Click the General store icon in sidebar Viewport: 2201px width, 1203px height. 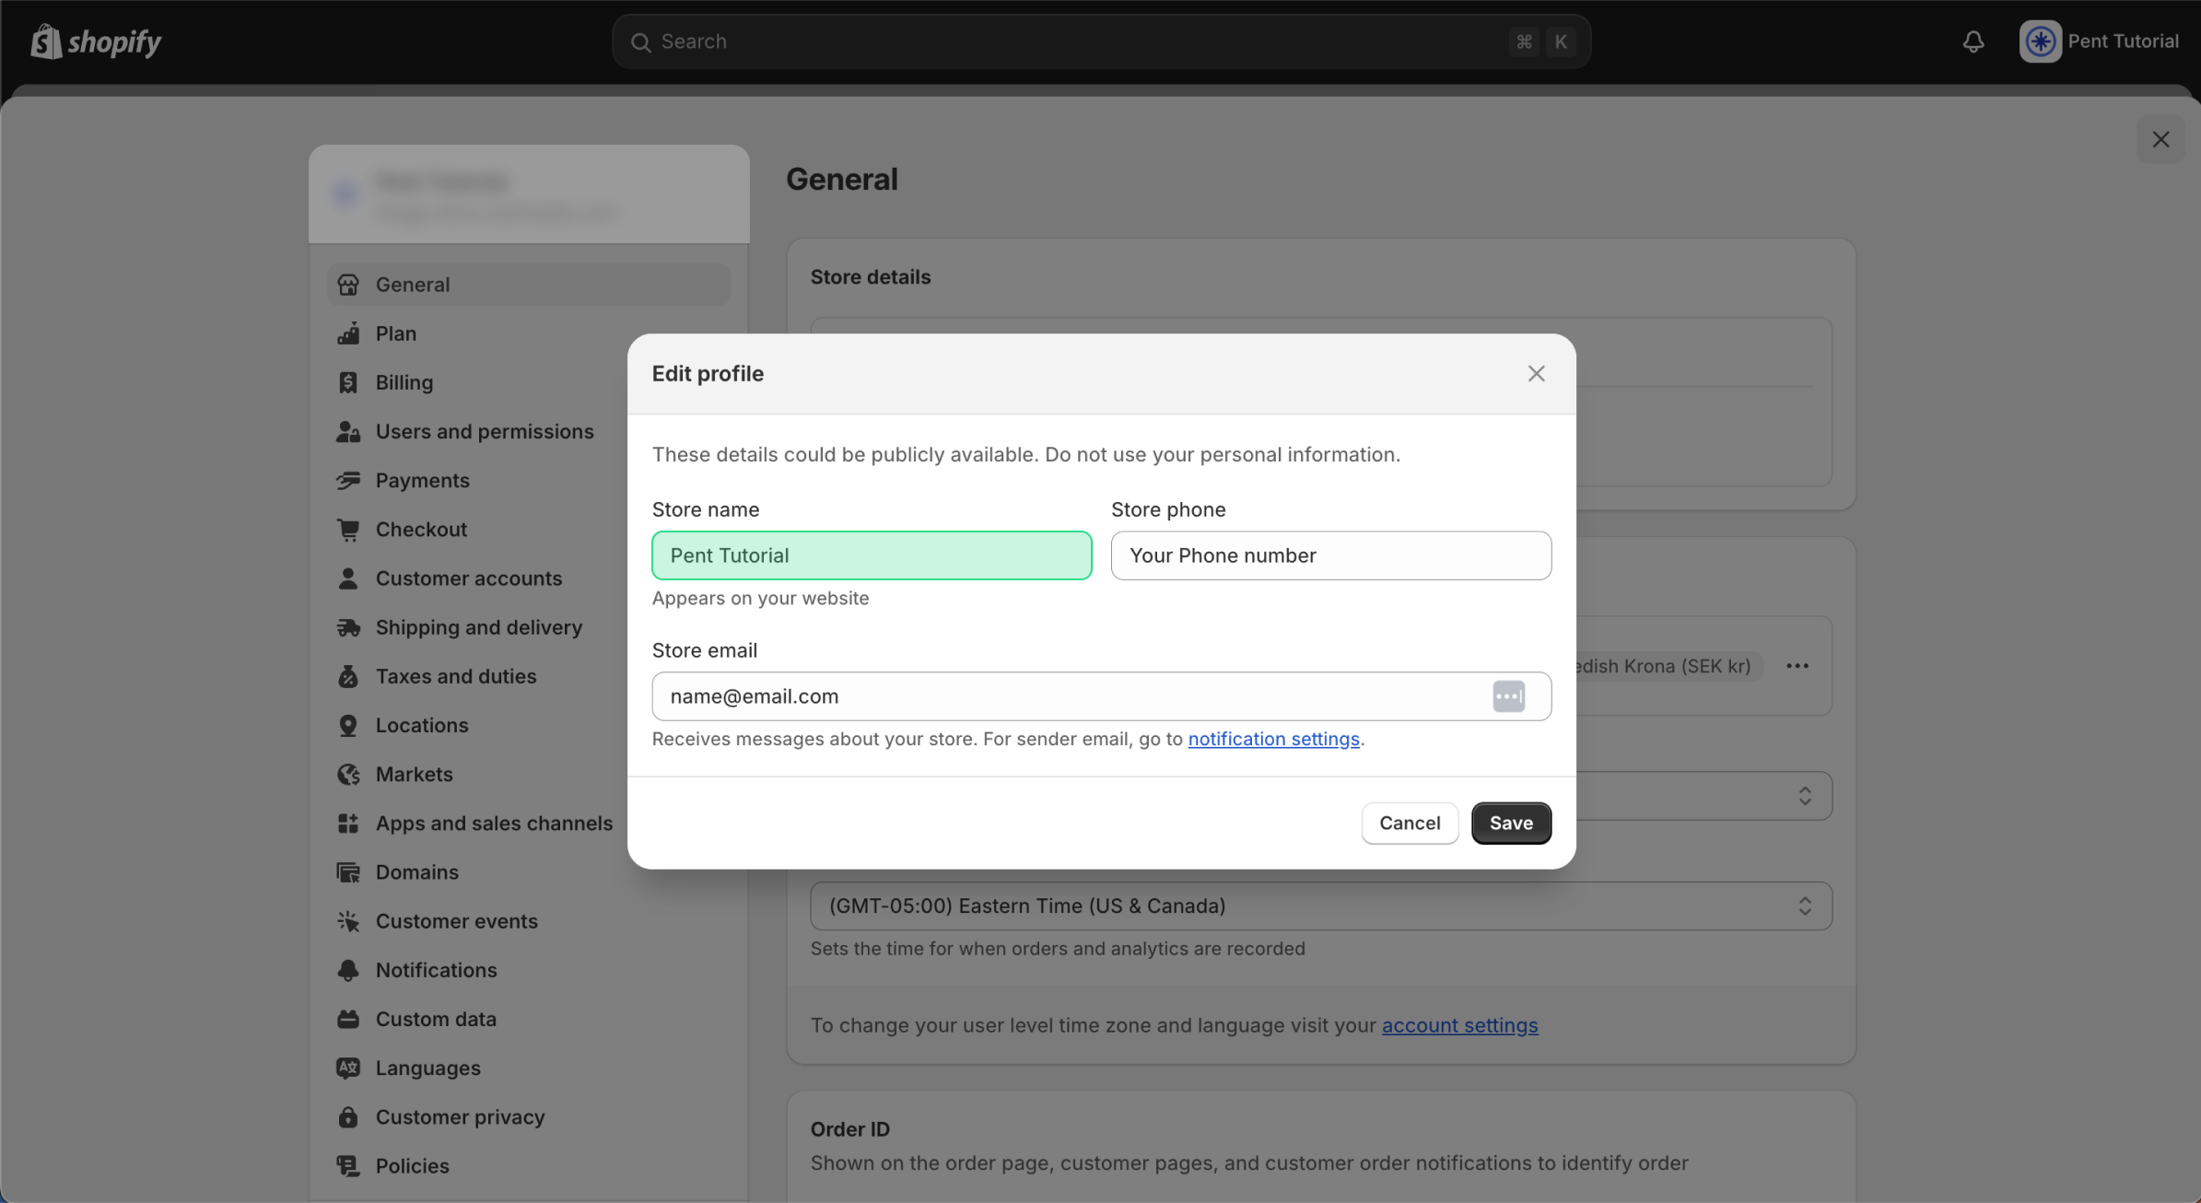pyautogui.click(x=348, y=285)
